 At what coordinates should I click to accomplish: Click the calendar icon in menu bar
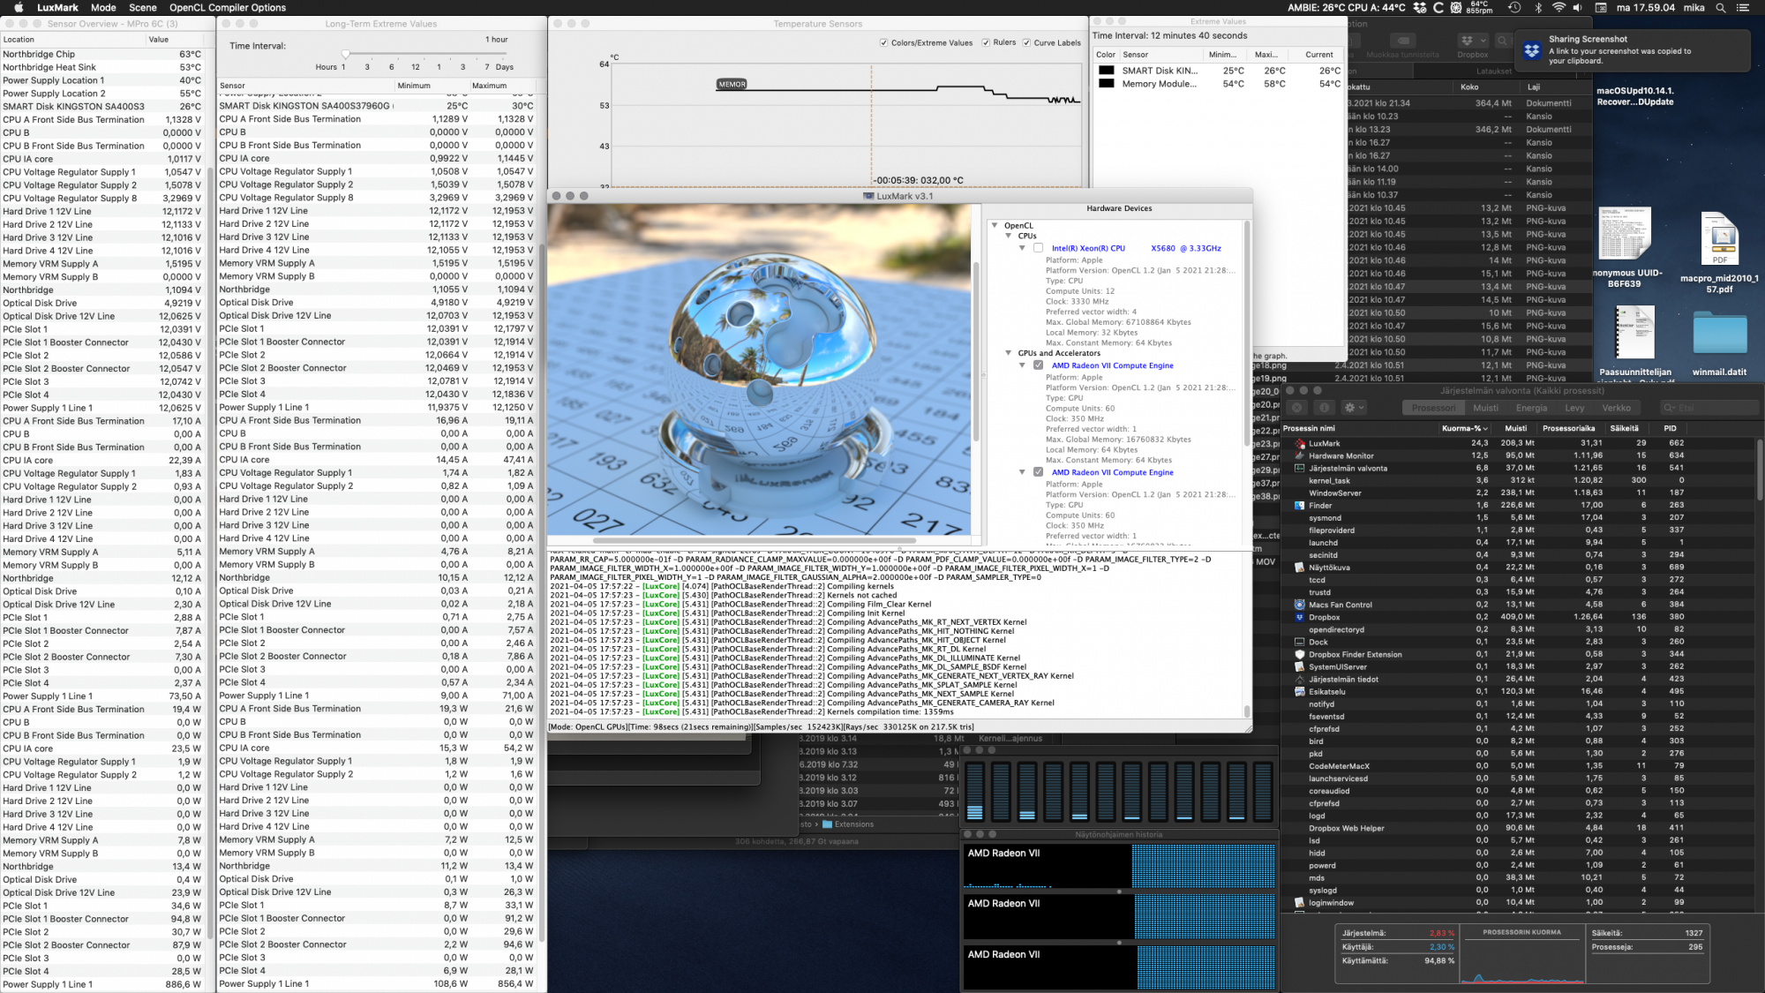1601,7
